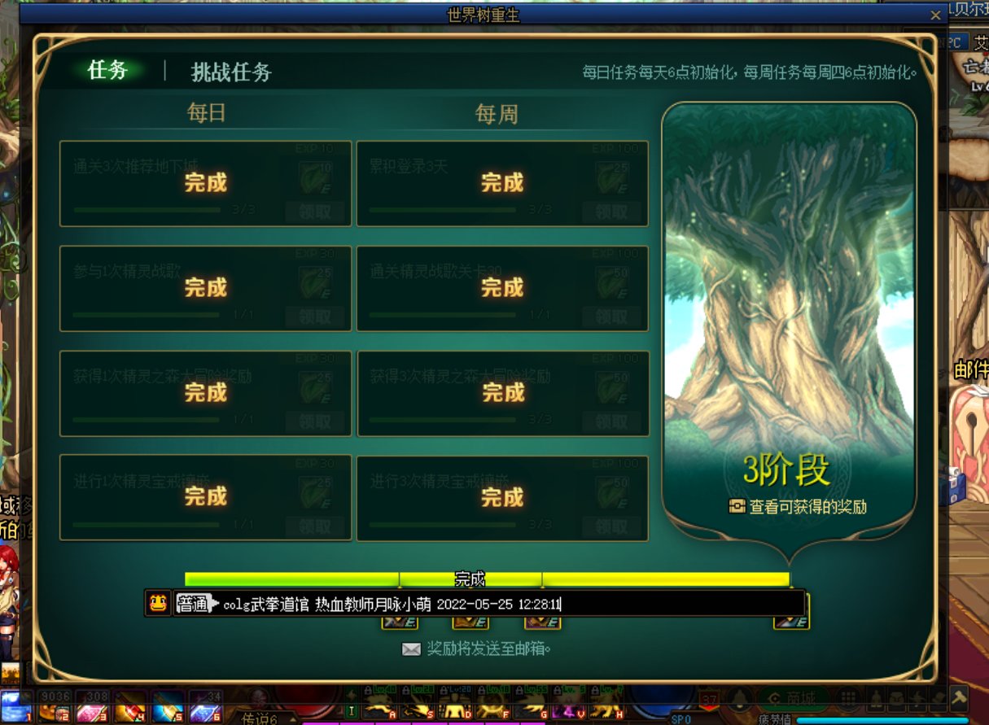This screenshot has height=725, width=989.
Task: Click the yellow-green stage progress bar
Action: 487,579
